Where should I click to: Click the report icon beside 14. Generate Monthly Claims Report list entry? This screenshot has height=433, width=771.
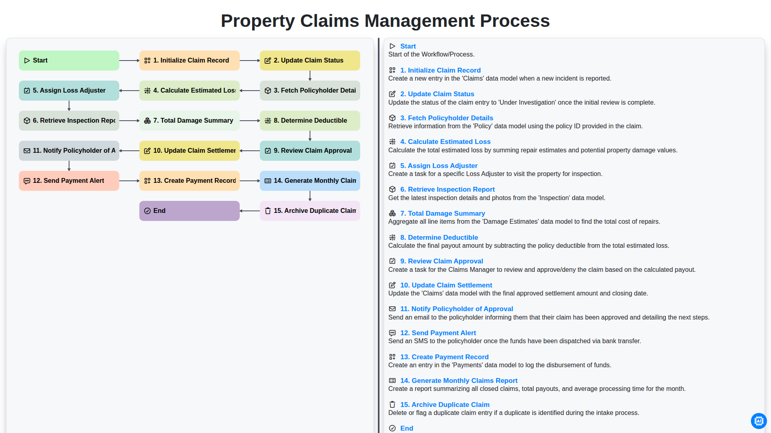(392, 380)
